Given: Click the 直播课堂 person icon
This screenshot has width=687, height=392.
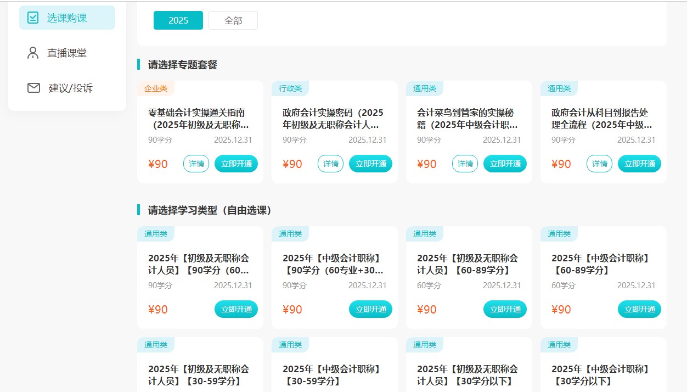Looking at the screenshot, I should click(x=33, y=53).
